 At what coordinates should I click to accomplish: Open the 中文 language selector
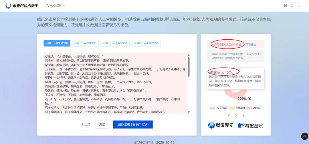point(292,6)
